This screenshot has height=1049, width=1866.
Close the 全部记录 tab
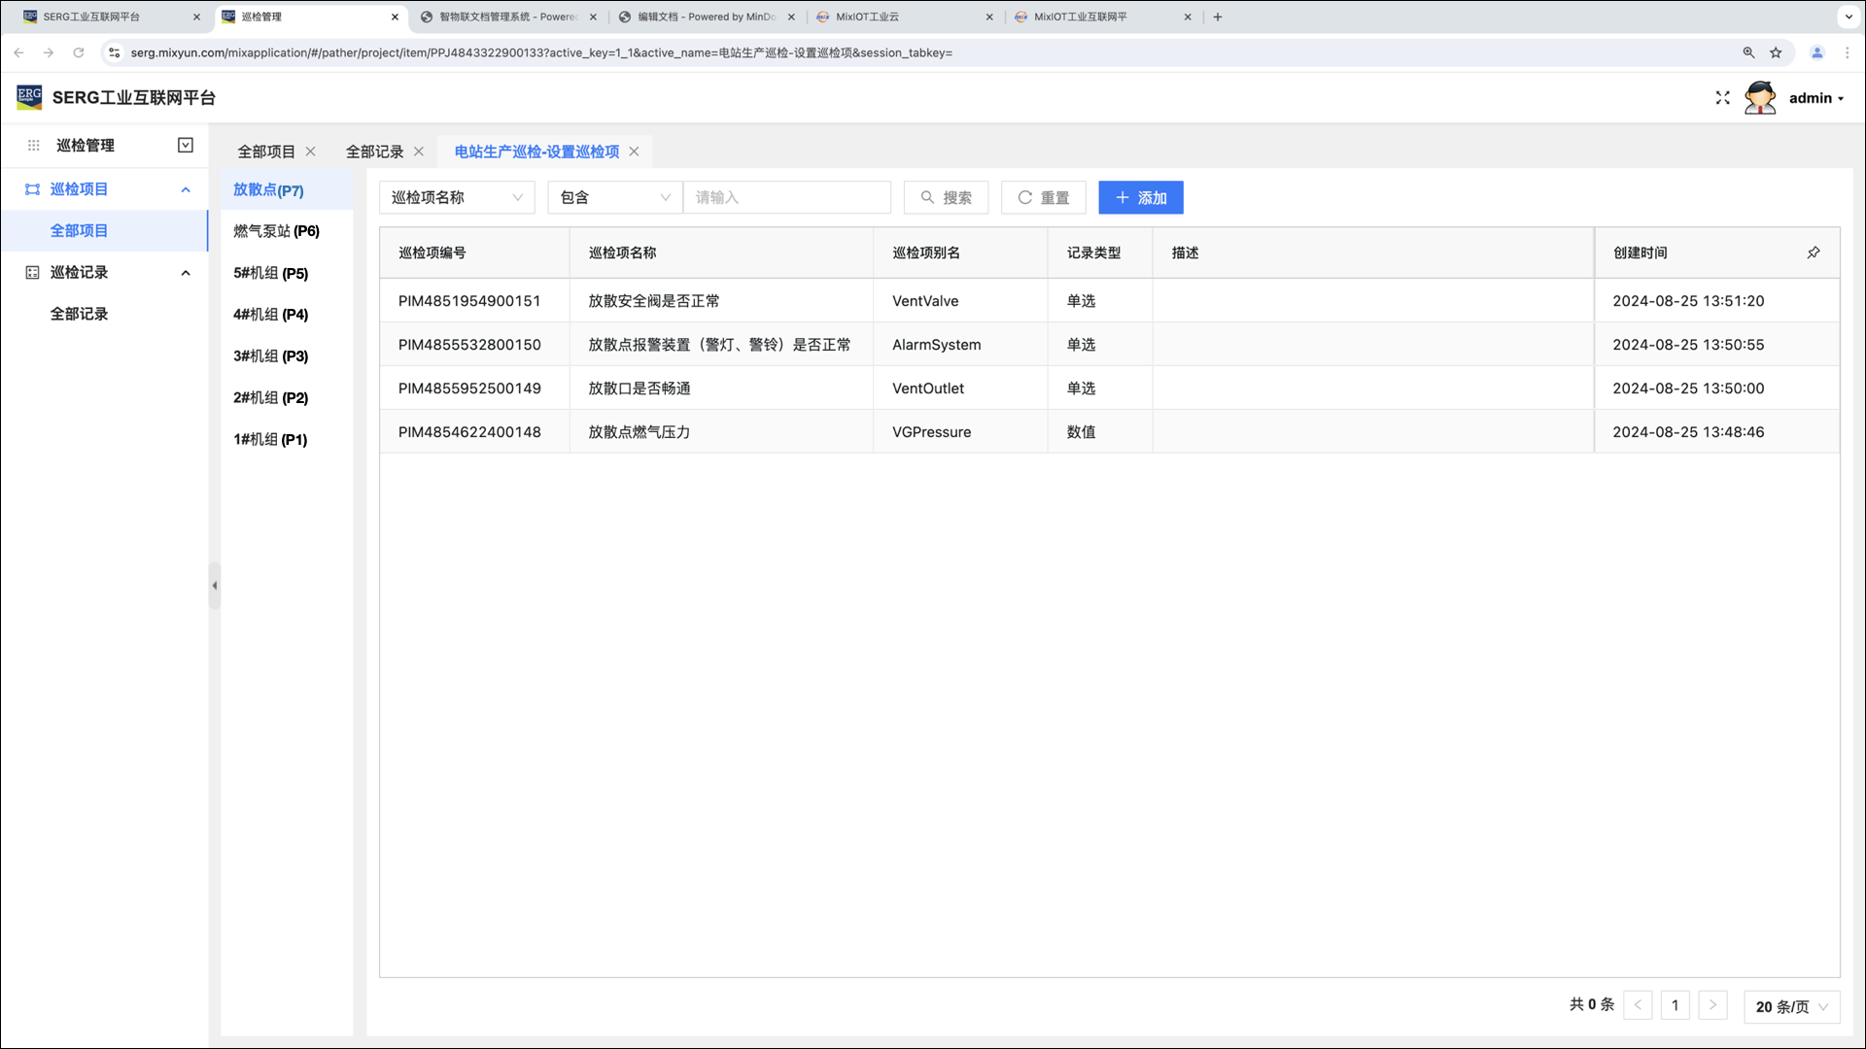(x=419, y=152)
